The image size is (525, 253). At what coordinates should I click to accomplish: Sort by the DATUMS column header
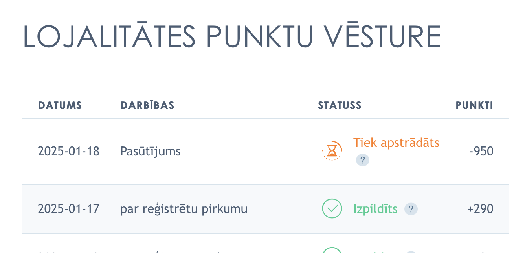tap(60, 105)
